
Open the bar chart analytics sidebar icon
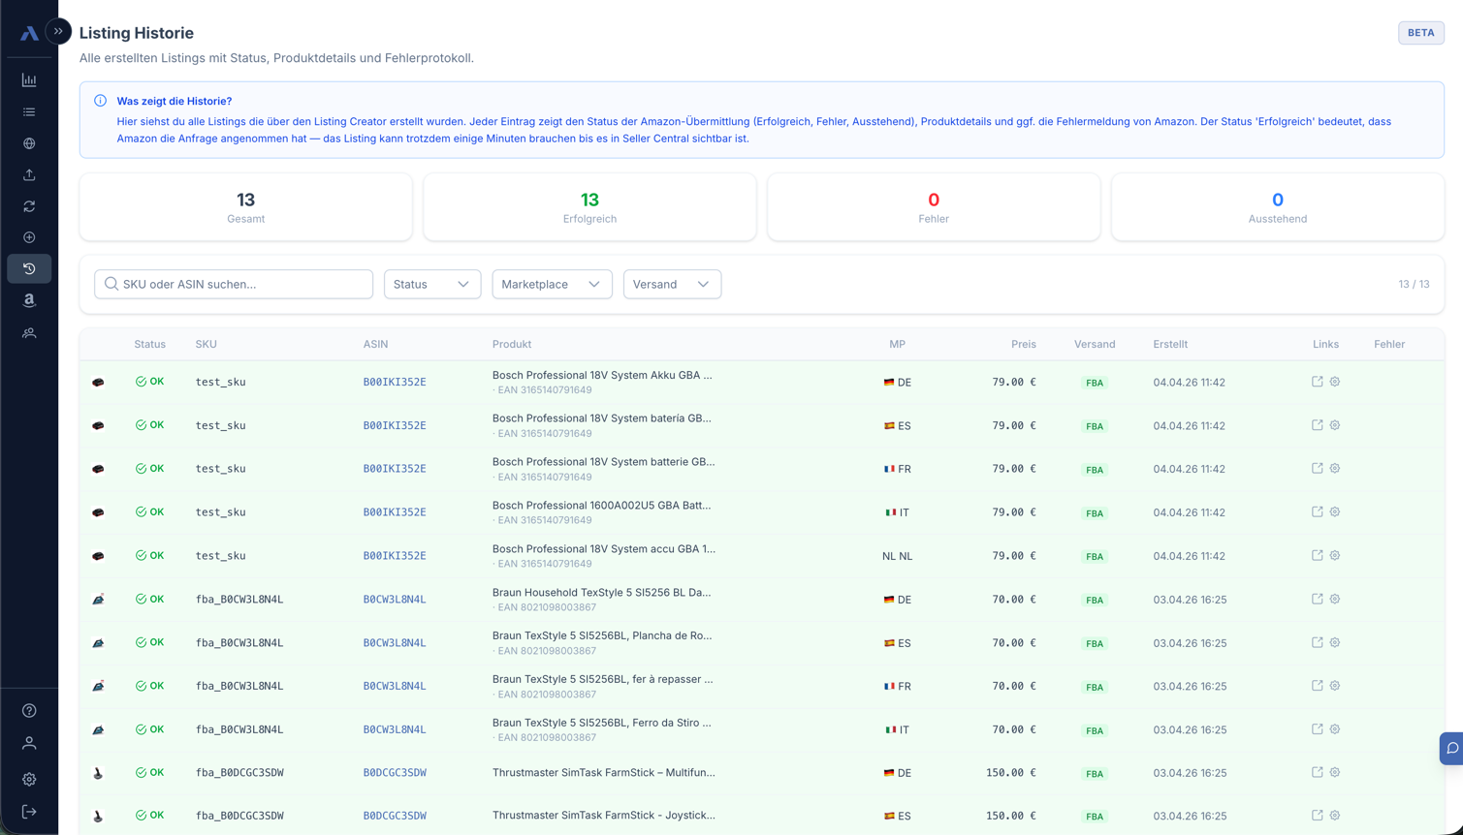[x=29, y=80]
